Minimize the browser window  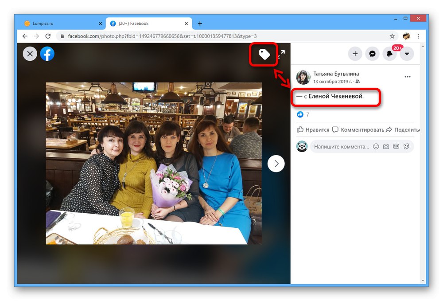coord(396,19)
